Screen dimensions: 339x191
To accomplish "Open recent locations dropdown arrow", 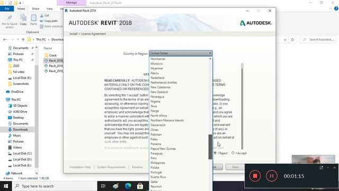I will tap(17, 39).
